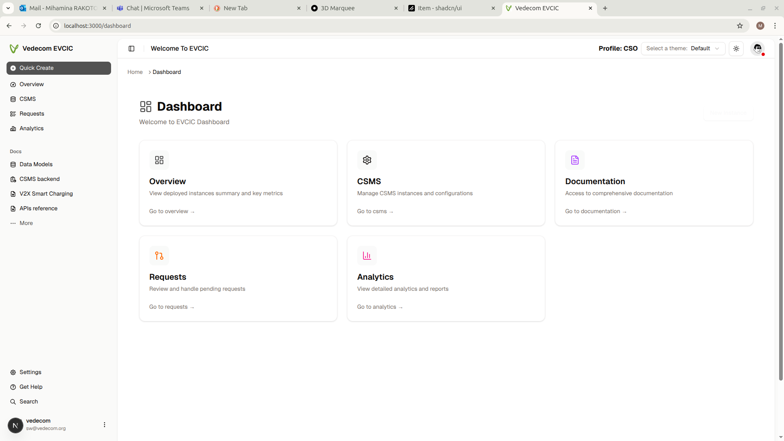
Task: Click the browser address bar
Action: coord(367,26)
